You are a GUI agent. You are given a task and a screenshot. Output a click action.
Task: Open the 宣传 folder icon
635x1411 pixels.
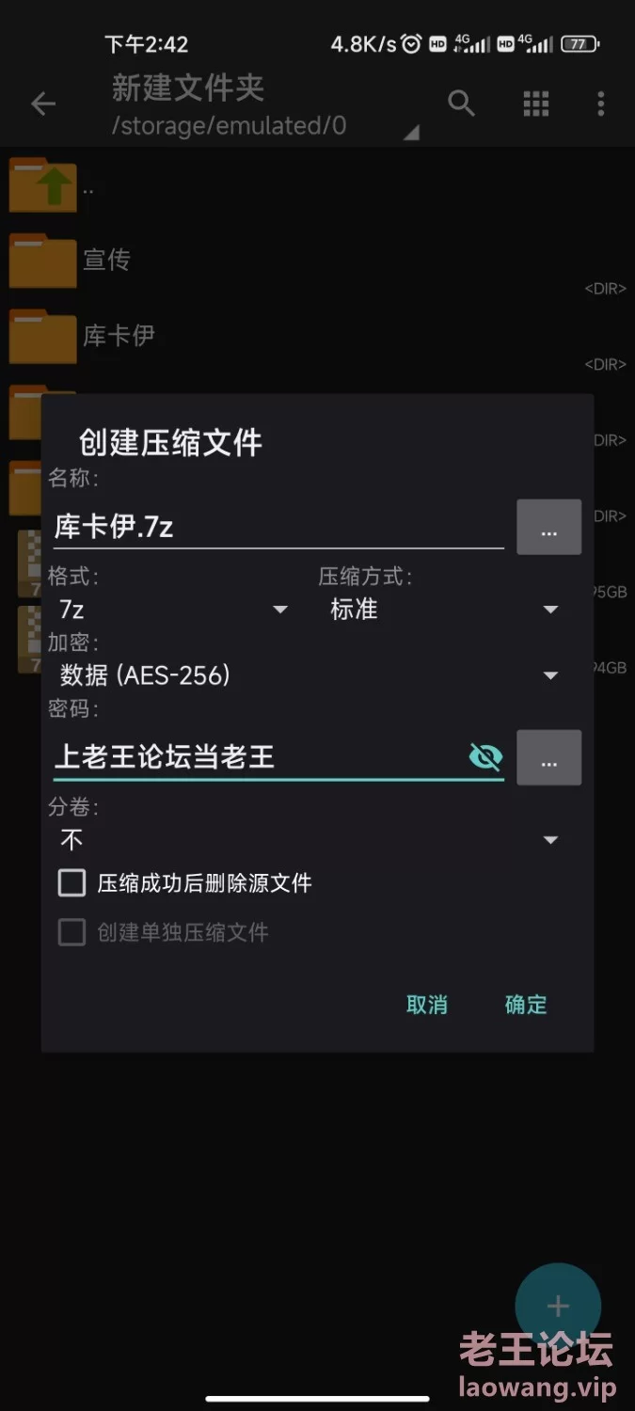pos(43,260)
